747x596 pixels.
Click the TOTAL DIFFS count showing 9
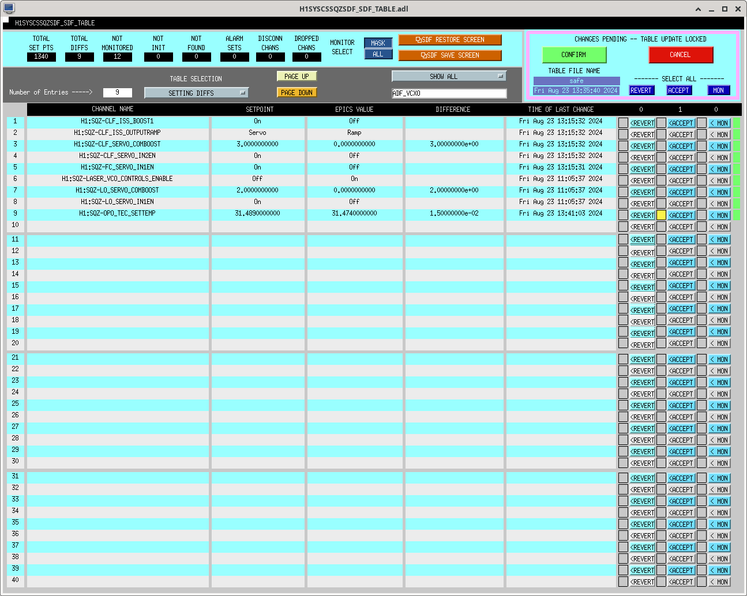coord(79,56)
